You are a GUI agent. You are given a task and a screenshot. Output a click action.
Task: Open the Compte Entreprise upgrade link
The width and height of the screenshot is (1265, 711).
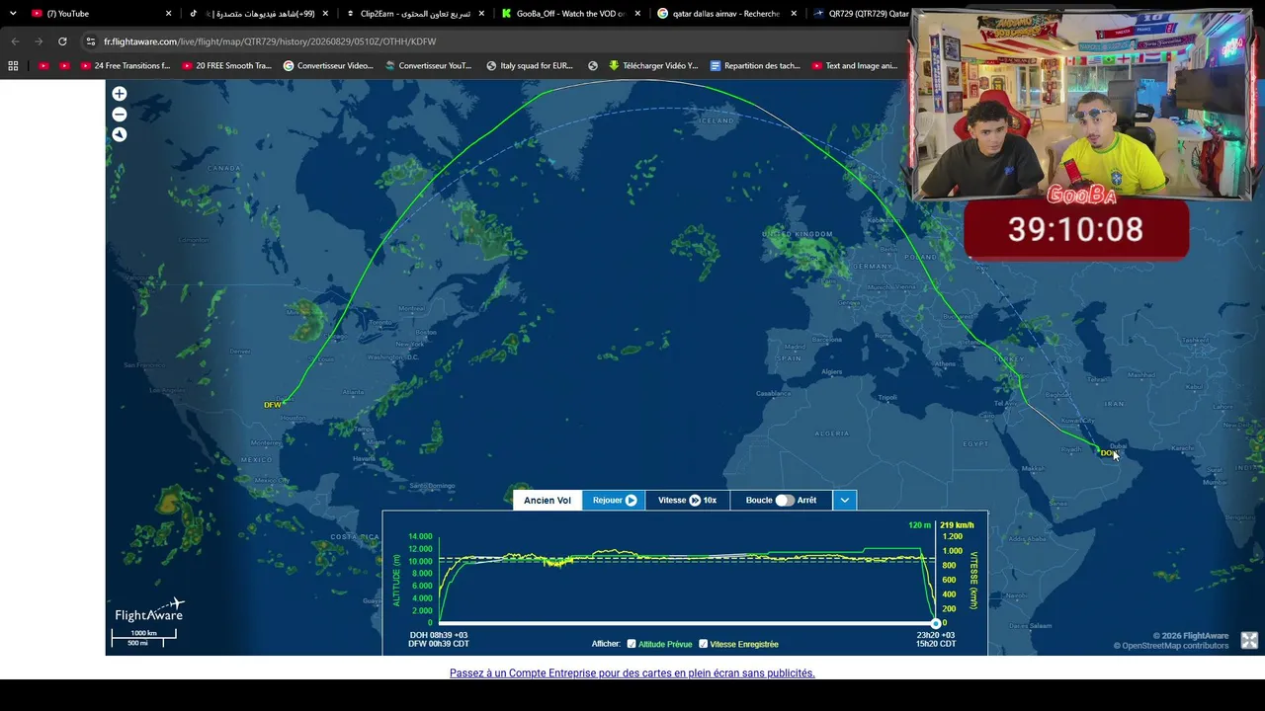[632, 673]
